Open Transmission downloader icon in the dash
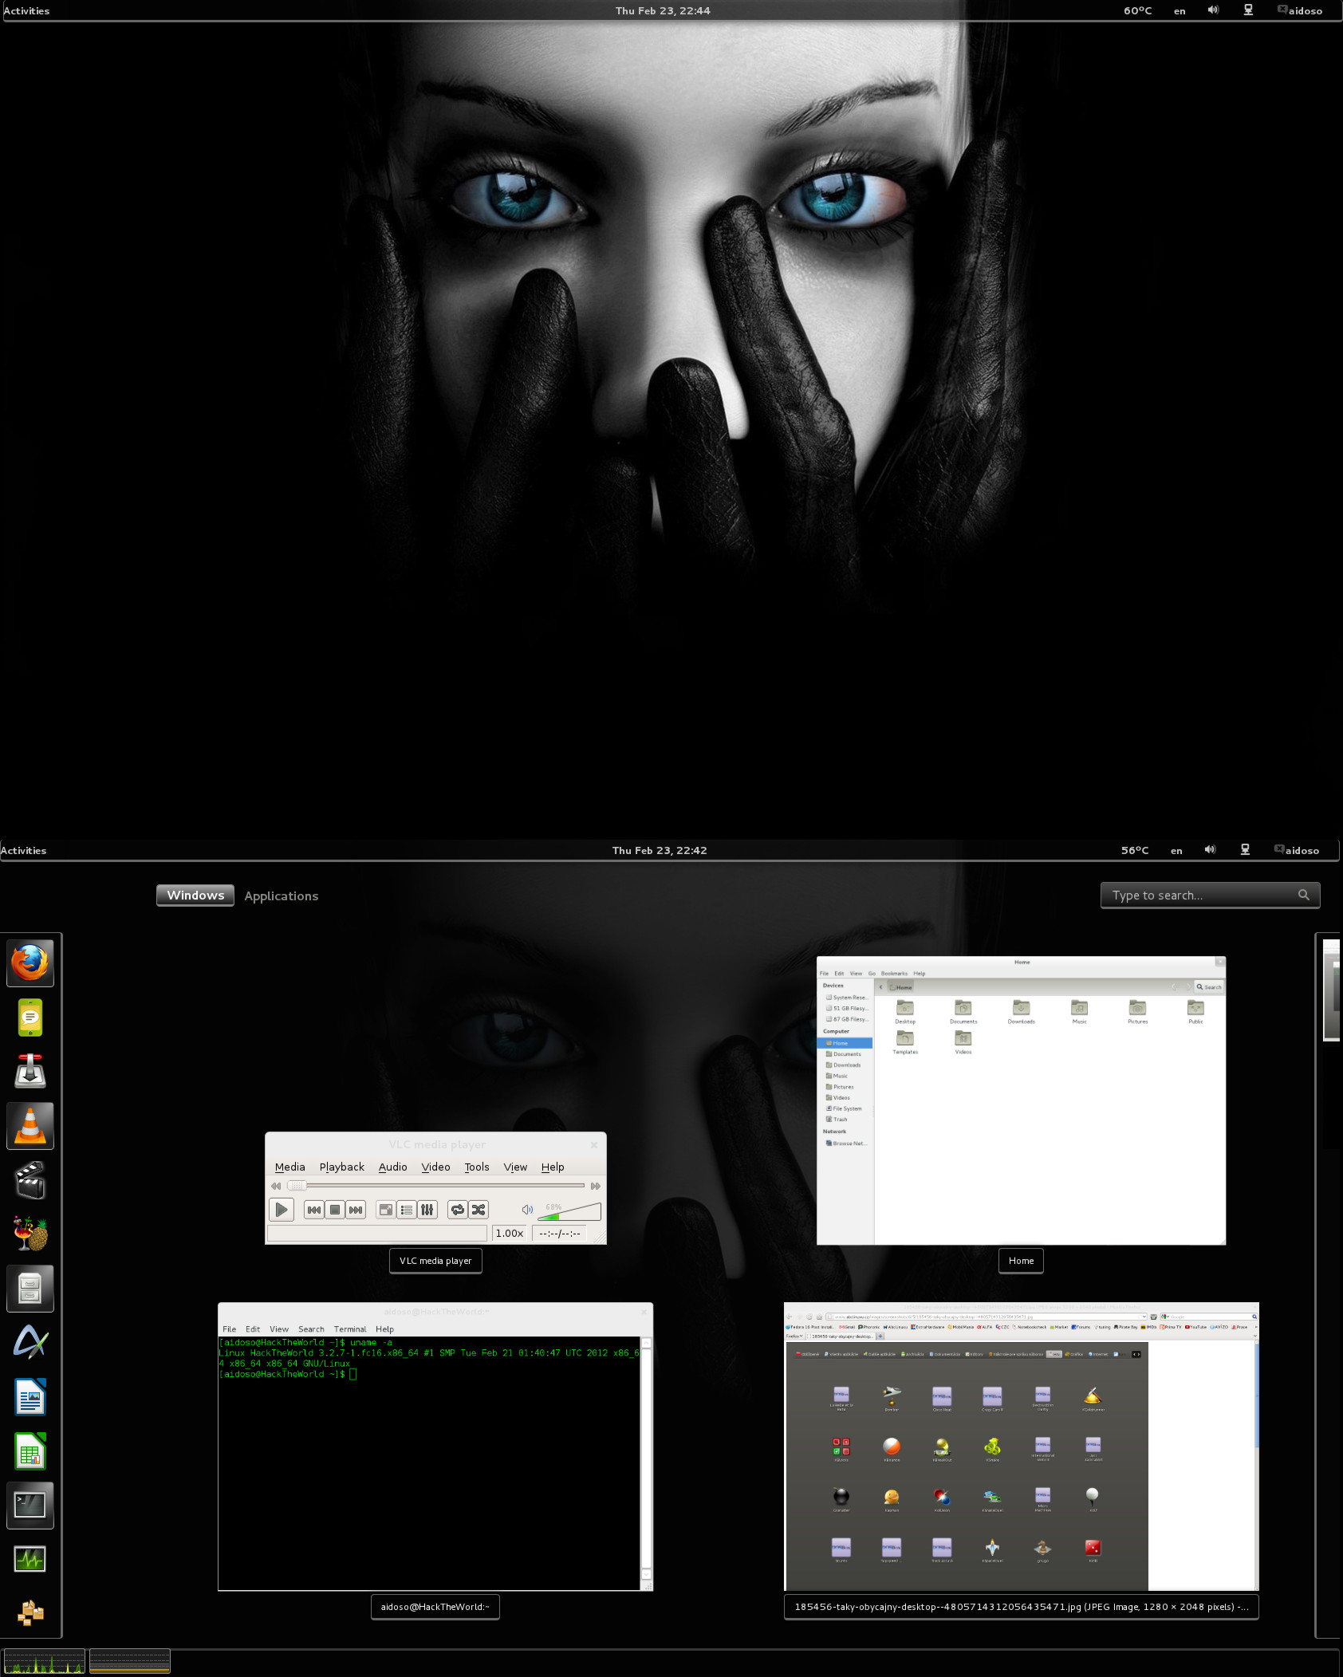This screenshot has height=1677, width=1343. pyautogui.click(x=30, y=1071)
